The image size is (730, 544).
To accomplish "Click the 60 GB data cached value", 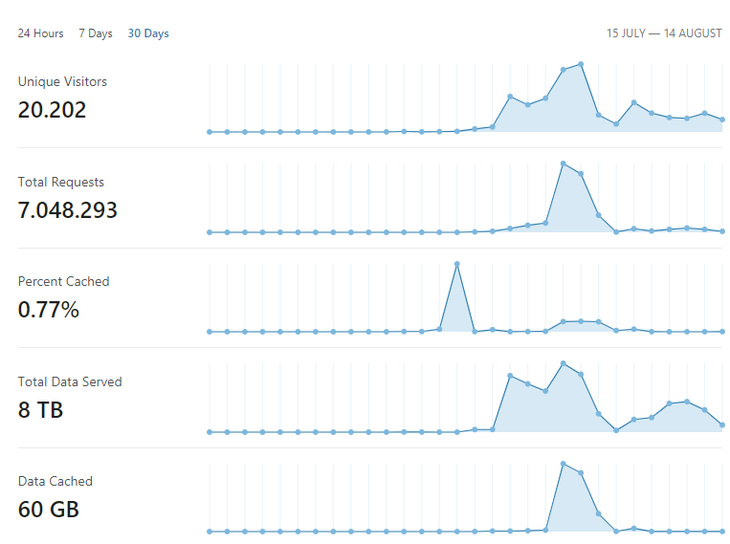I will [x=49, y=509].
